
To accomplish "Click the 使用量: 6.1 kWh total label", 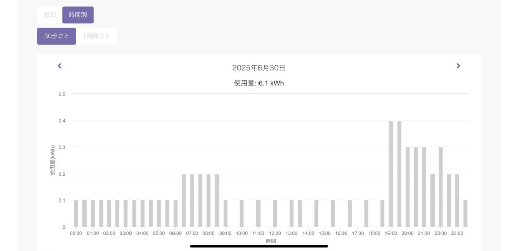I will click(258, 83).
